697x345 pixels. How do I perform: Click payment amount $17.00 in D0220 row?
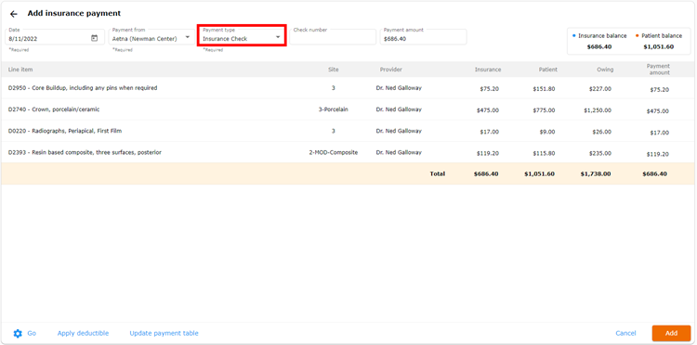[659, 133]
